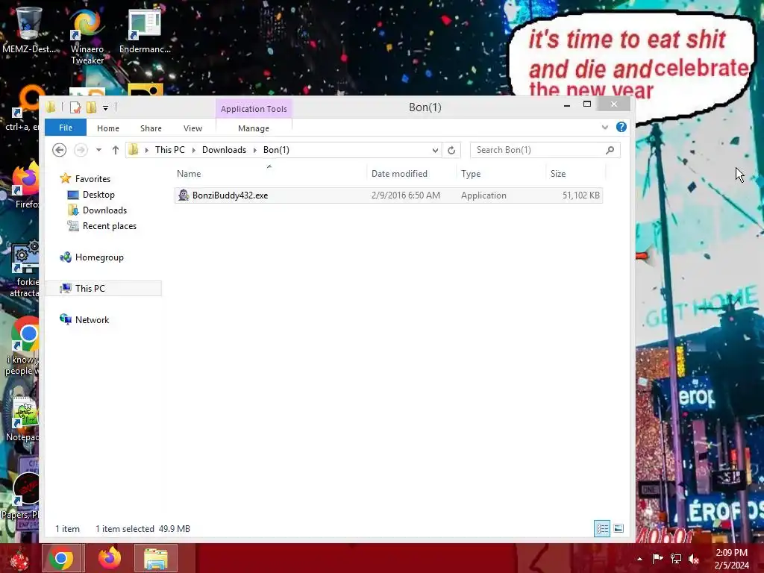Select This PC in navigation pane

tap(103, 289)
